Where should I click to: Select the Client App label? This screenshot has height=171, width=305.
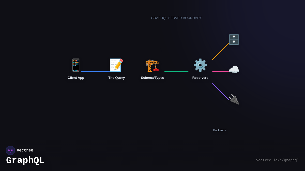pos(76,78)
